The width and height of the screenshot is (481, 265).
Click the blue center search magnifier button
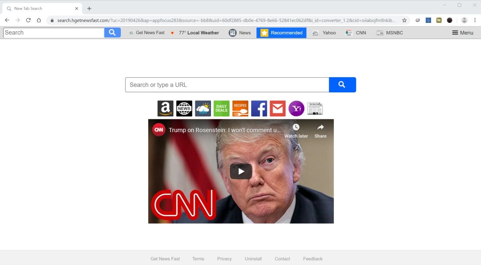[x=342, y=85]
